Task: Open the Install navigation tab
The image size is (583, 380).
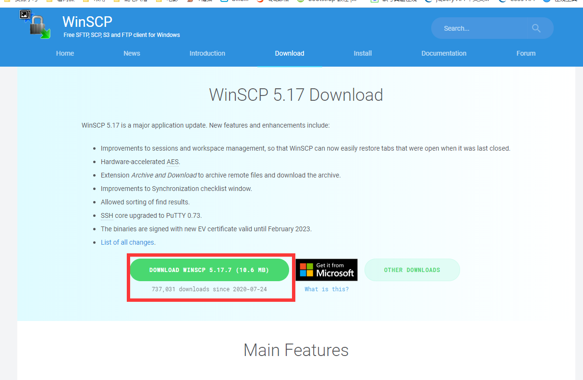Action: [x=363, y=53]
